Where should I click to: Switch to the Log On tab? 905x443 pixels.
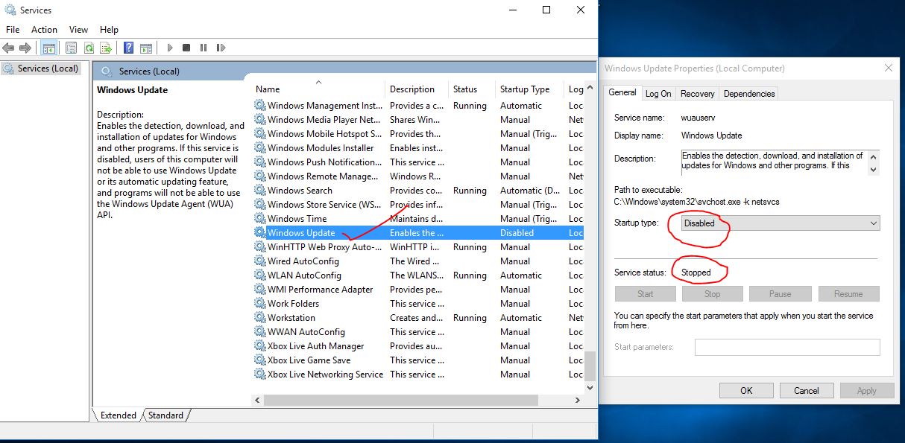coord(658,94)
